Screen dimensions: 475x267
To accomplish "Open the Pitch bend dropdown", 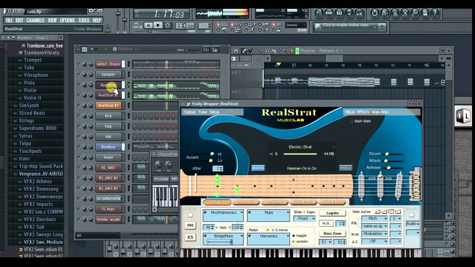I will coord(375,219).
